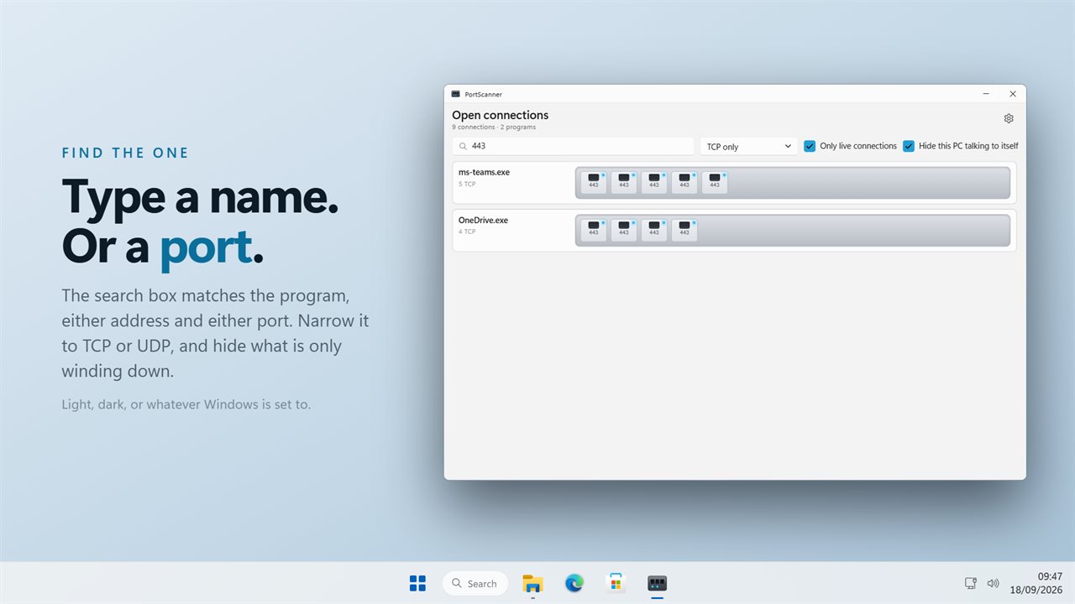Open the Windows Start menu
Screen dimensions: 1075x604
(x=417, y=583)
